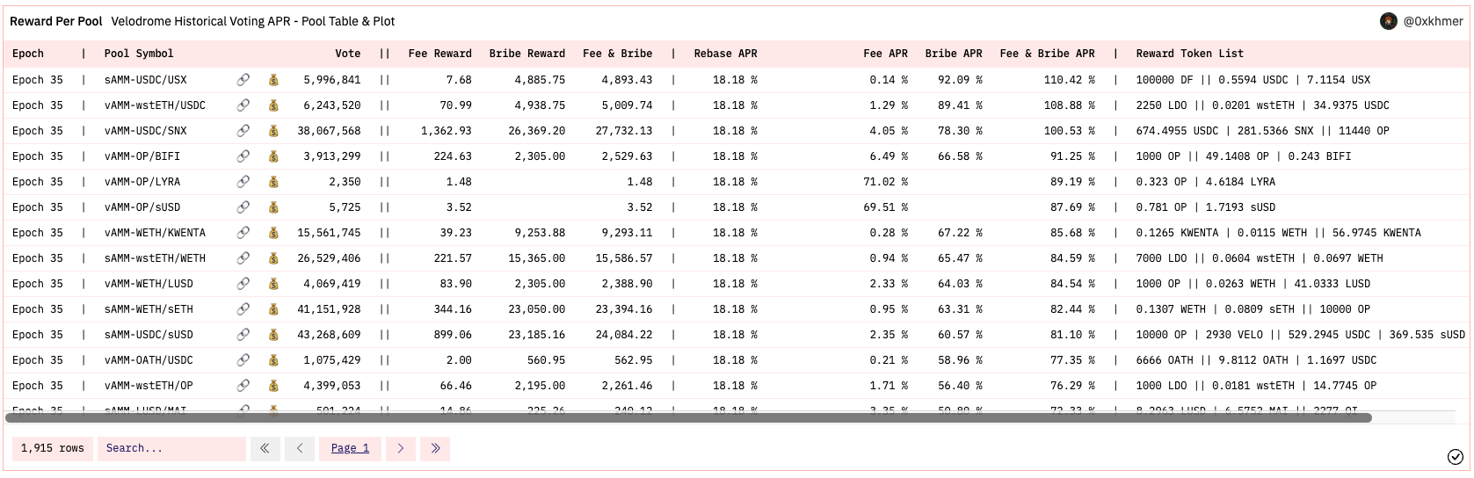Open link icon for vAMM-WETH/KWENTA pool
The image size is (1474, 478).
click(243, 233)
